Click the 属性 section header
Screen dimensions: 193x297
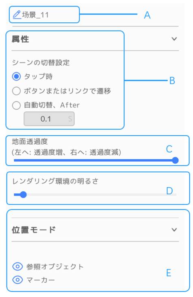[95, 39]
